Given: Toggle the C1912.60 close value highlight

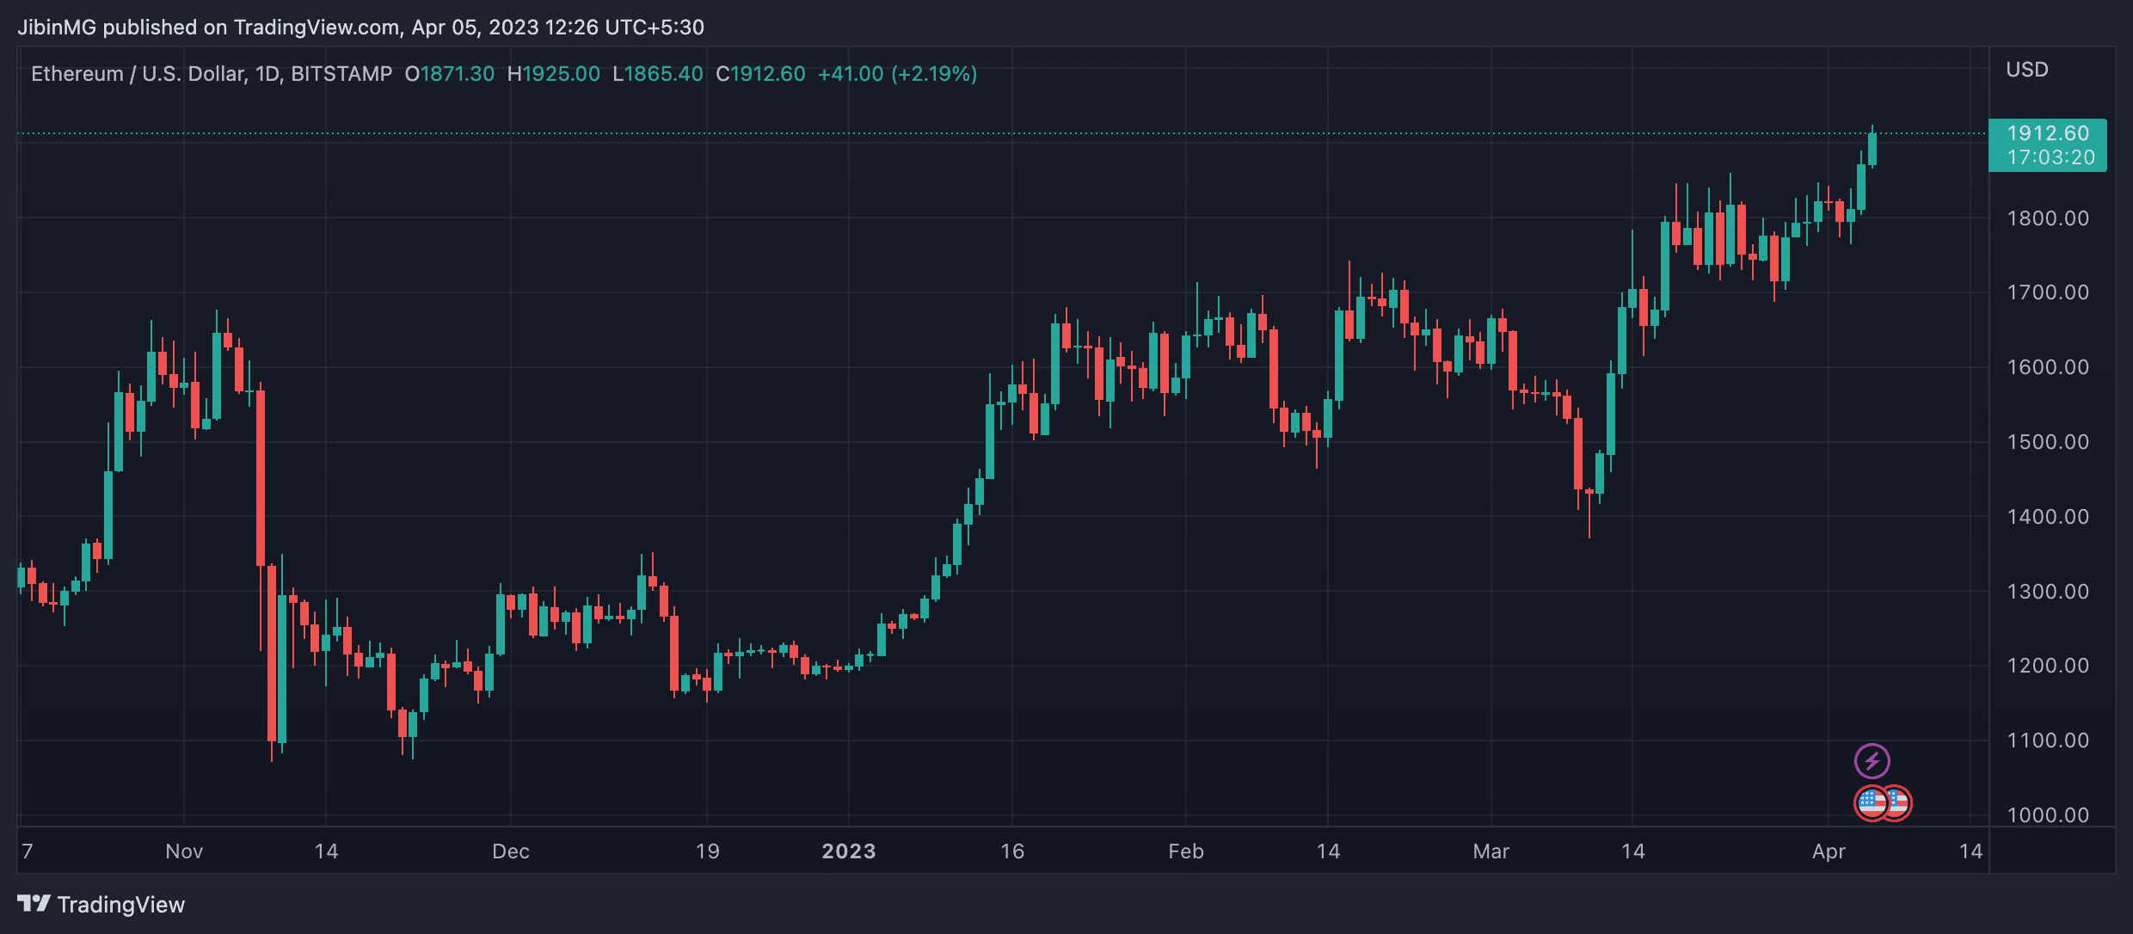Looking at the screenshot, I should (760, 74).
